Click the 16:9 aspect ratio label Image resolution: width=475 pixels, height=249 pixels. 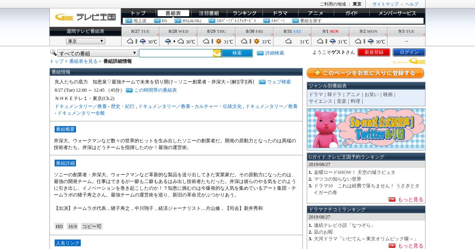tap(72, 226)
